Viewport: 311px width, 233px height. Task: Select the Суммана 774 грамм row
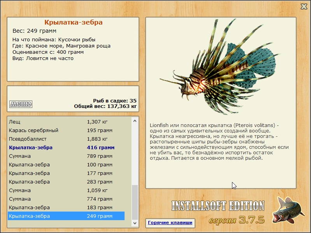point(66,199)
